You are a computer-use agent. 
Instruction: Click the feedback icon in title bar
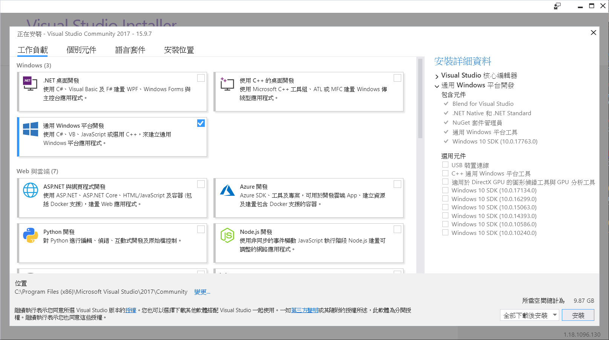pos(557,6)
